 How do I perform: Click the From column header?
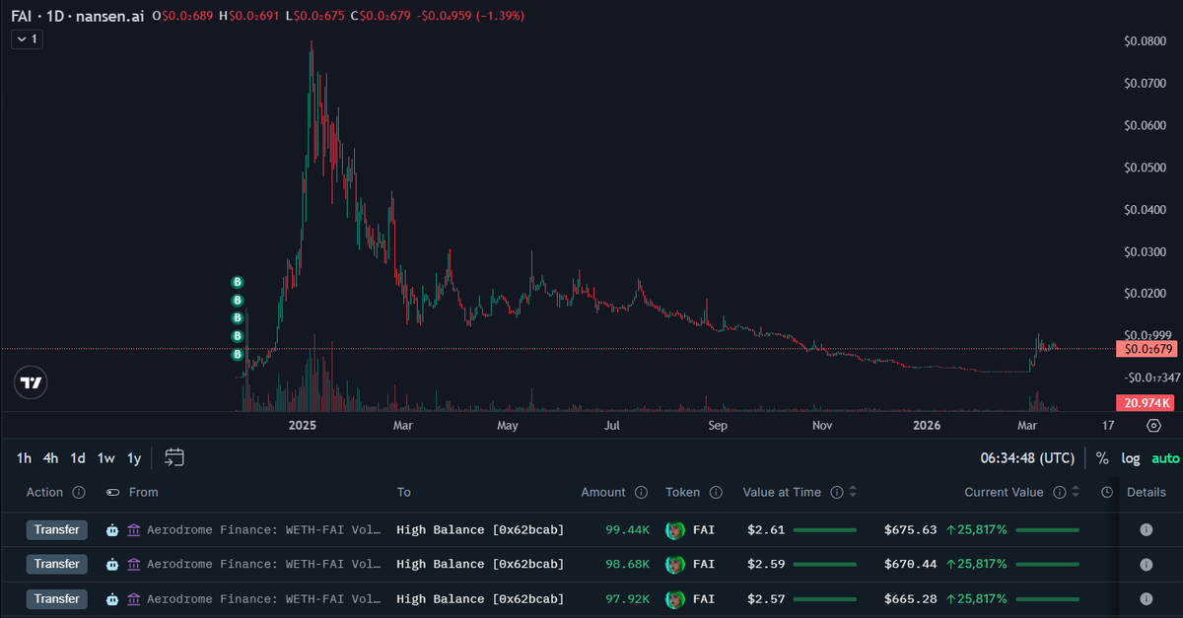click(144, 492)
